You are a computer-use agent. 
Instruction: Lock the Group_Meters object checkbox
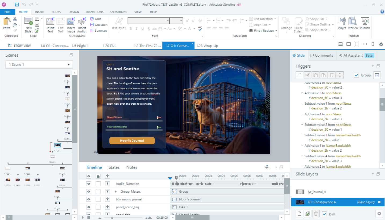(98, 192)
